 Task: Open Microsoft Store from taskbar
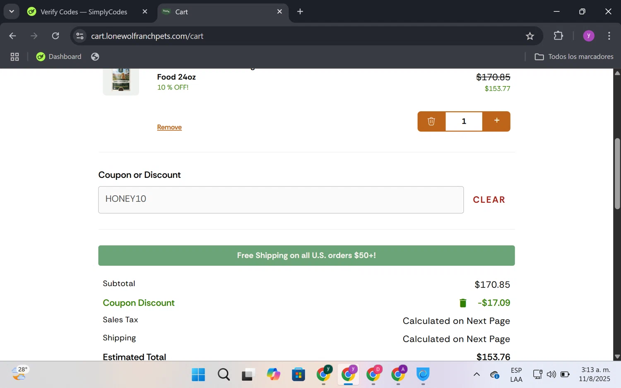tap(298, 374)
